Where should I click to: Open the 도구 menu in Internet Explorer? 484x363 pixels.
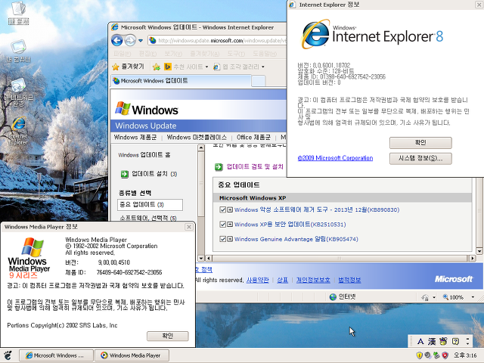pos(236,54)
